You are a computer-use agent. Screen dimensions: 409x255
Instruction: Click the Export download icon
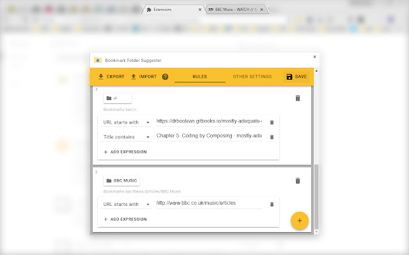tap(101, 76)
